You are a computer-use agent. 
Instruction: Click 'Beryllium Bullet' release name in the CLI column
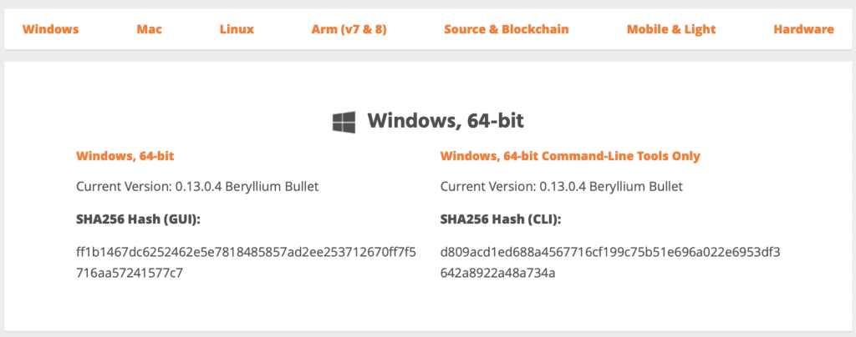click(x=634, y=187)
